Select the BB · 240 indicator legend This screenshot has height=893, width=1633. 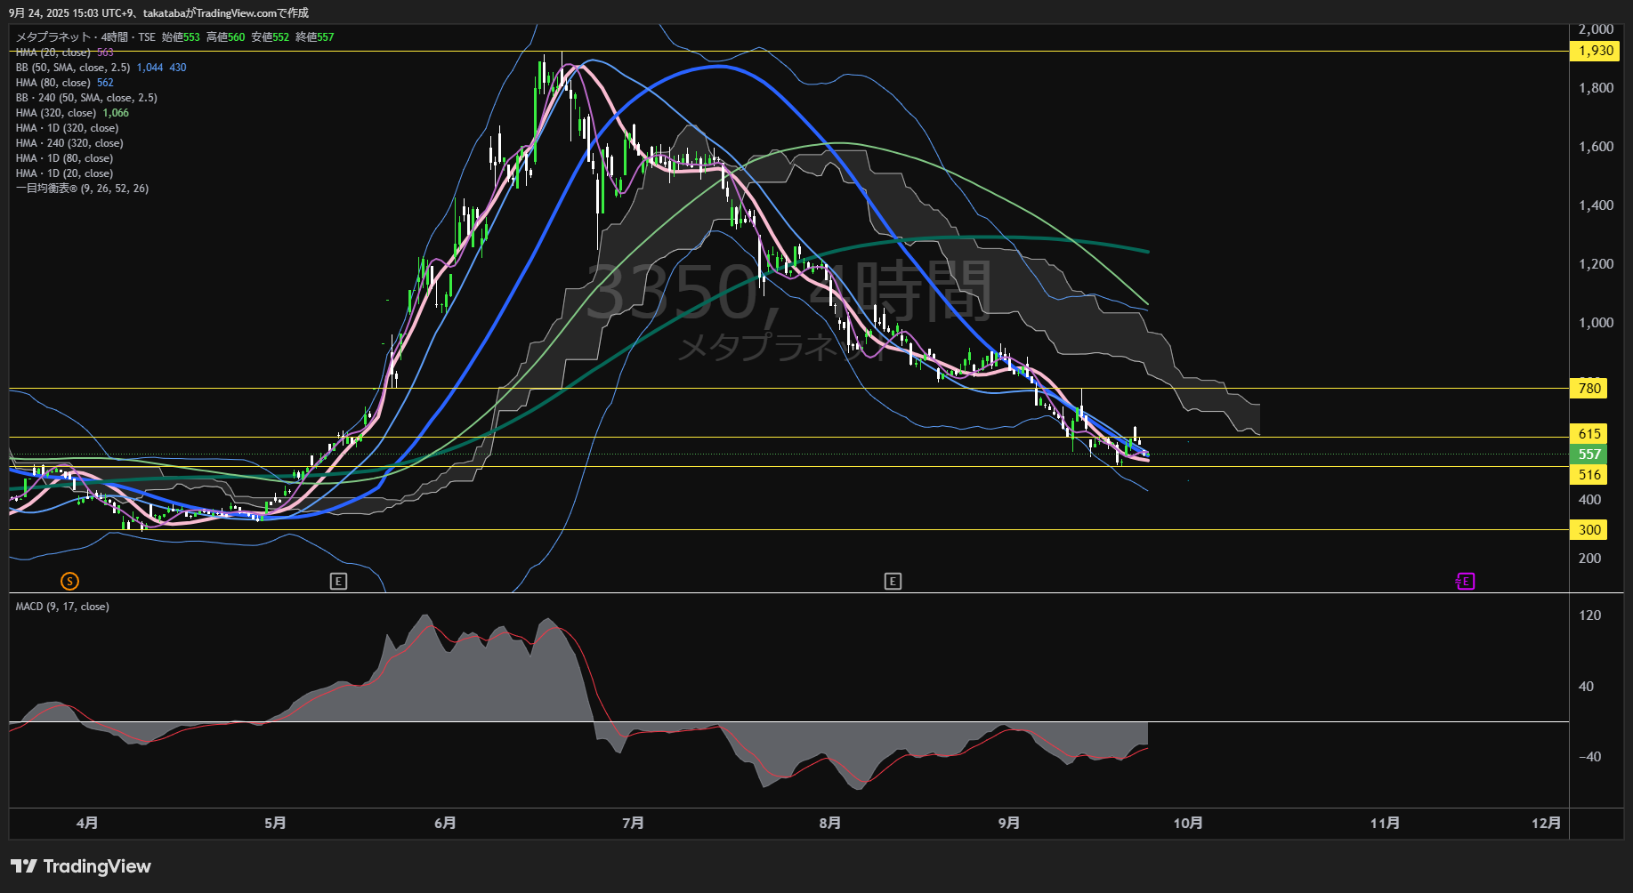[x=86, y=97]
